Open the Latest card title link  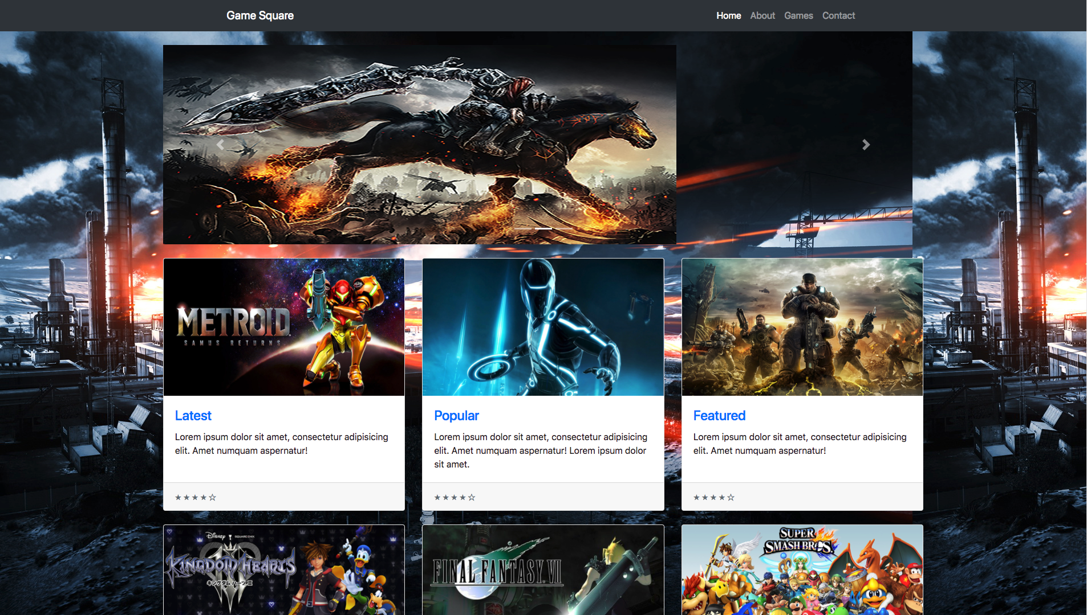pyautogui.click(x=193, y=416)
